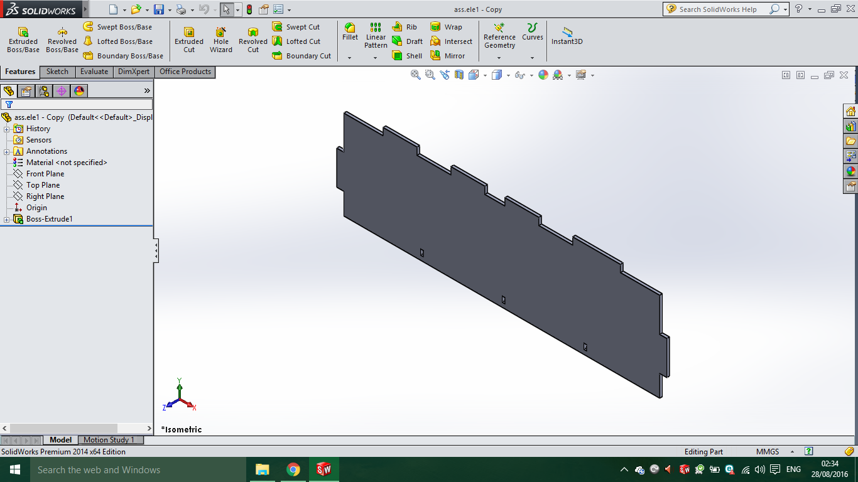858x482 pixels.
Task: Expand the History tree node
Action: click(7, 129)
